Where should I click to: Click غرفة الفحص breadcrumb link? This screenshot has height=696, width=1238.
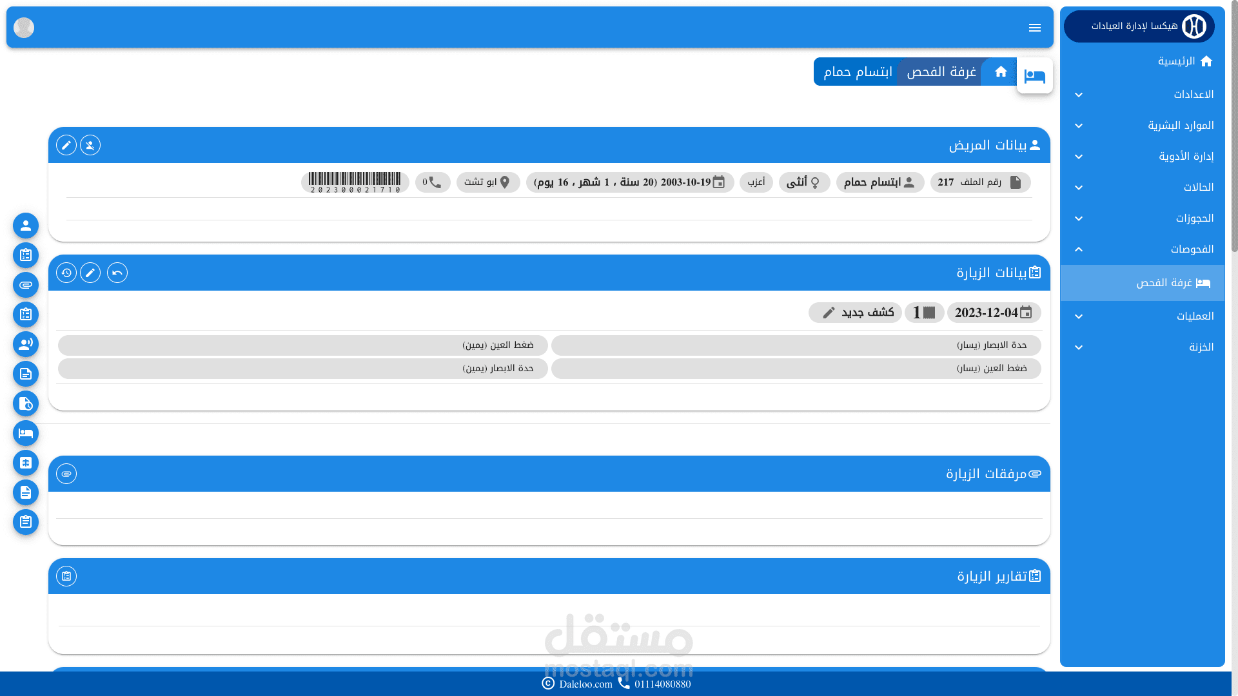(941, 72)
